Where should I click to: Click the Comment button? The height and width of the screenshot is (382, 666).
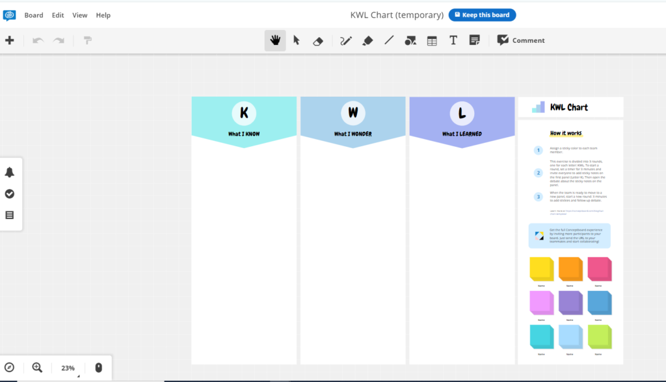[521, 40]
